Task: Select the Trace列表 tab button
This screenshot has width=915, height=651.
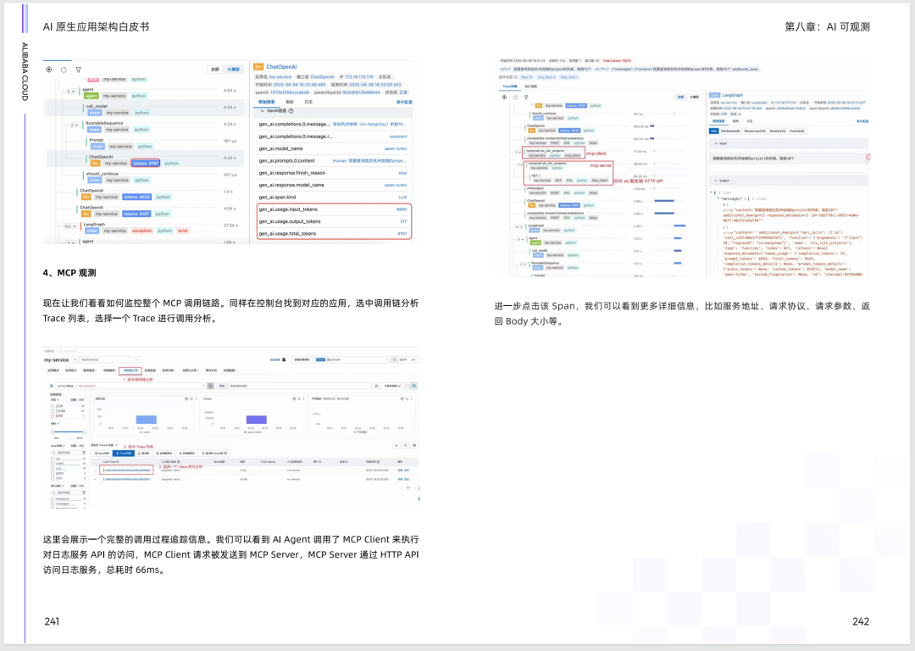Action: coord(124,453)
